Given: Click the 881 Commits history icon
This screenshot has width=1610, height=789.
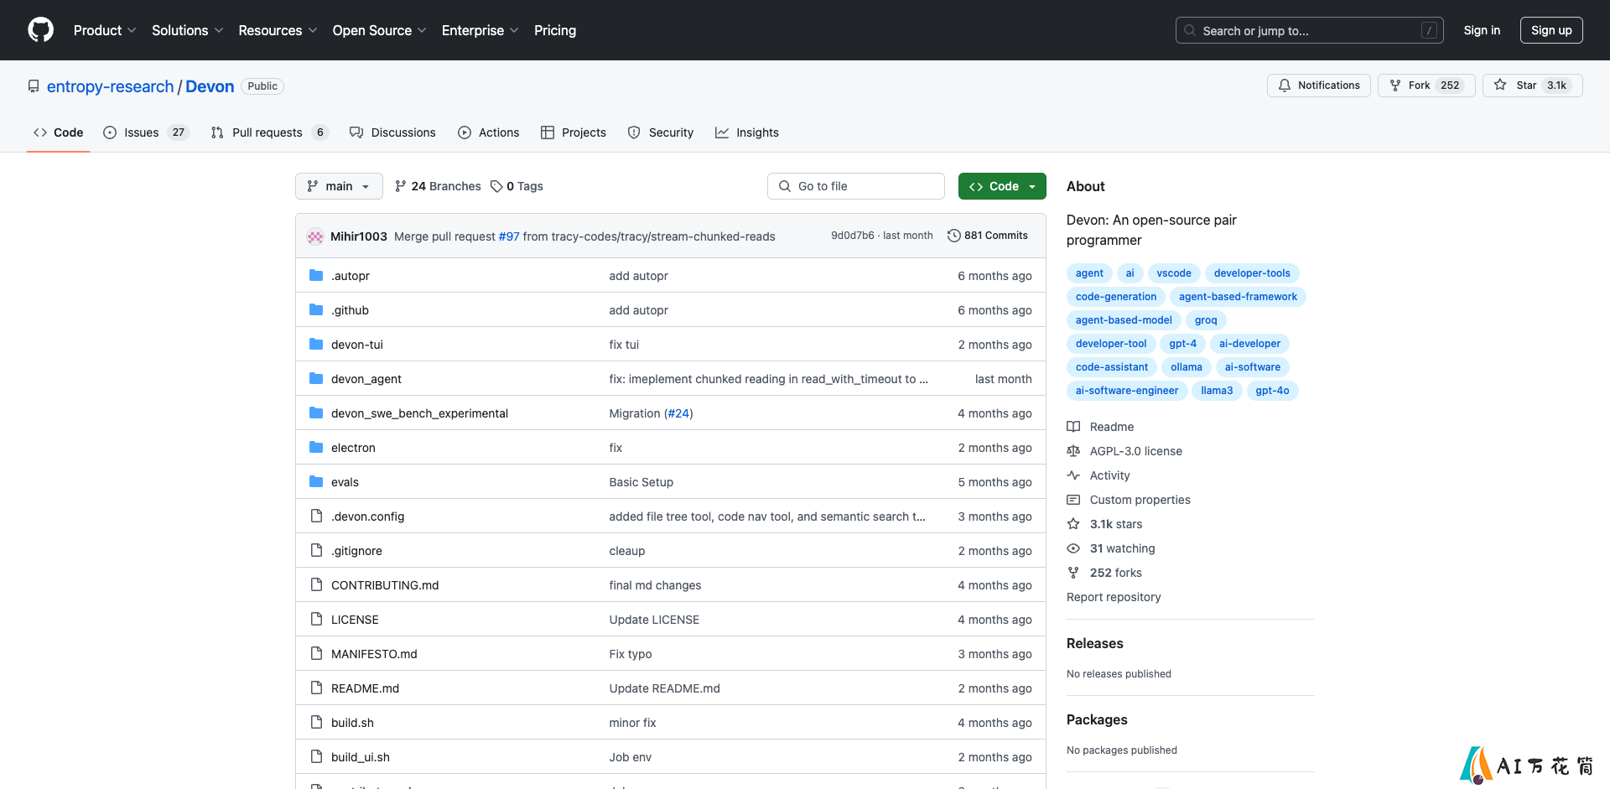Looking at the screenshot, I should pyautogui.click(x=953, y=236).
